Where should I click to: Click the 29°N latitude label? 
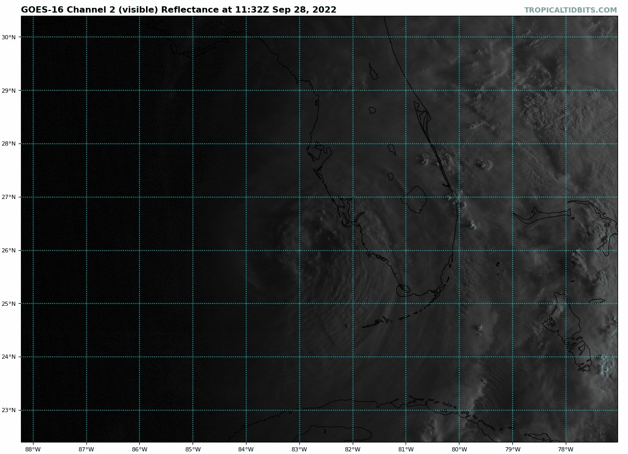click(x=8, y=91)
